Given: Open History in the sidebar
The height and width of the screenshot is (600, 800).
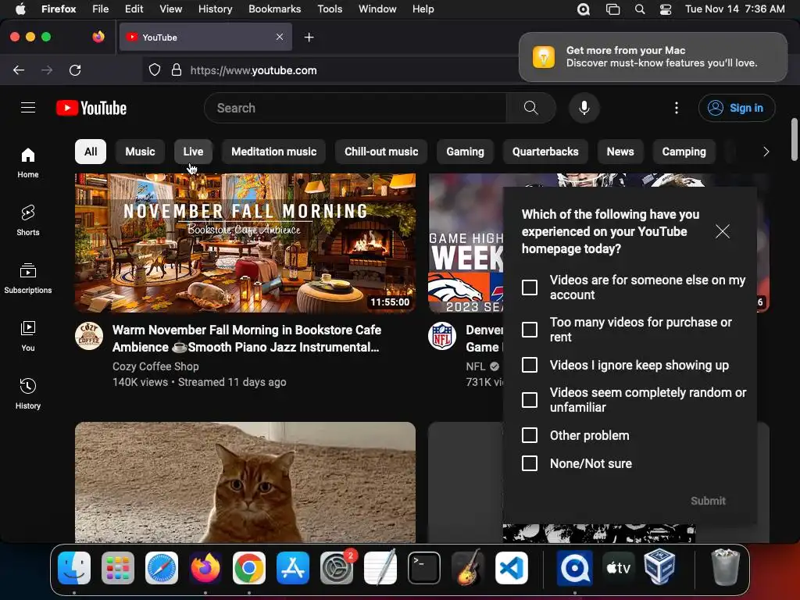Looking at the screenshot, I should [28, 394].
